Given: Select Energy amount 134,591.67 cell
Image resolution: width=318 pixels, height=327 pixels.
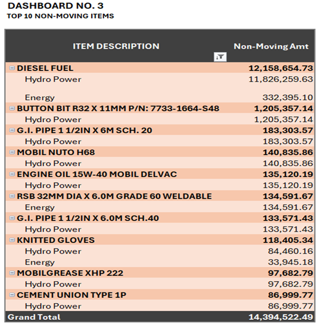Looking at the screenshot, I should pyautogui.click(x=288, y=207).
